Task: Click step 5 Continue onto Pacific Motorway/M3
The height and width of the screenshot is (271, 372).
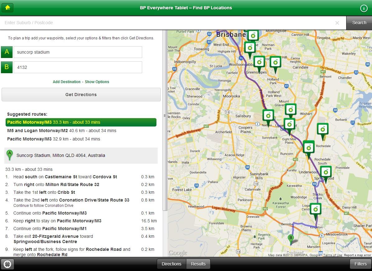Action: (x=80, y=213)
